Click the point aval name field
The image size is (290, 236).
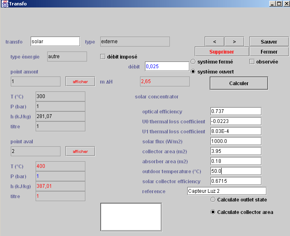click(36, 151)
